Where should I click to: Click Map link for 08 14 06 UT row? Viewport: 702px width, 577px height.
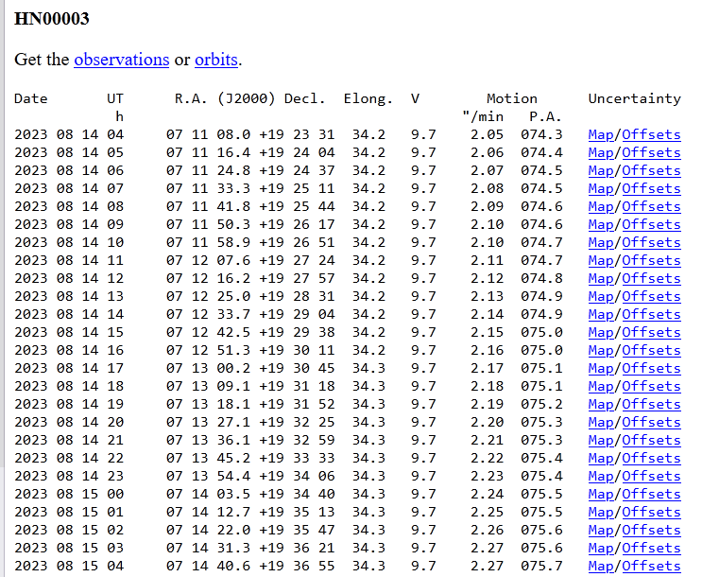tap(600, 170)
